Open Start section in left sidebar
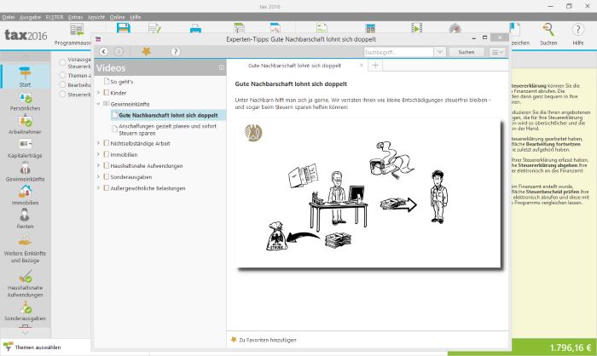 click(x=25, y=77)
